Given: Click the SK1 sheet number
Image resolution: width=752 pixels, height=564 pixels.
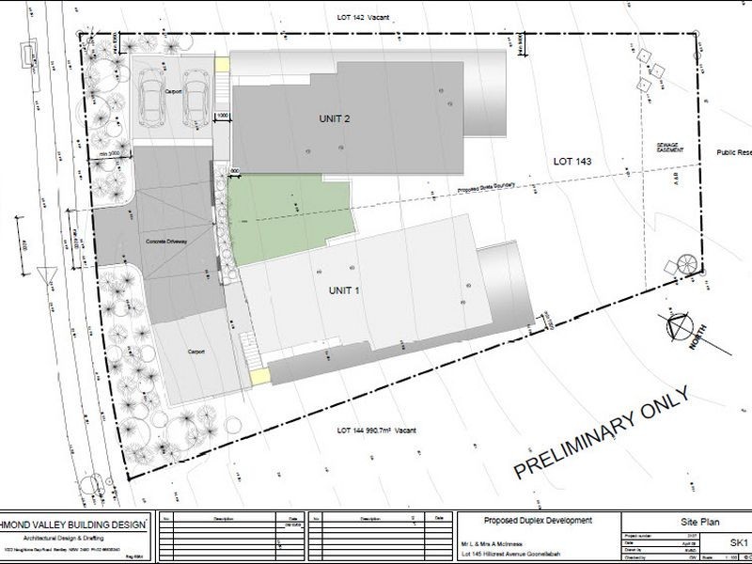Looking at the screenshot, I should pyautogui.click(x=739, y=543).
